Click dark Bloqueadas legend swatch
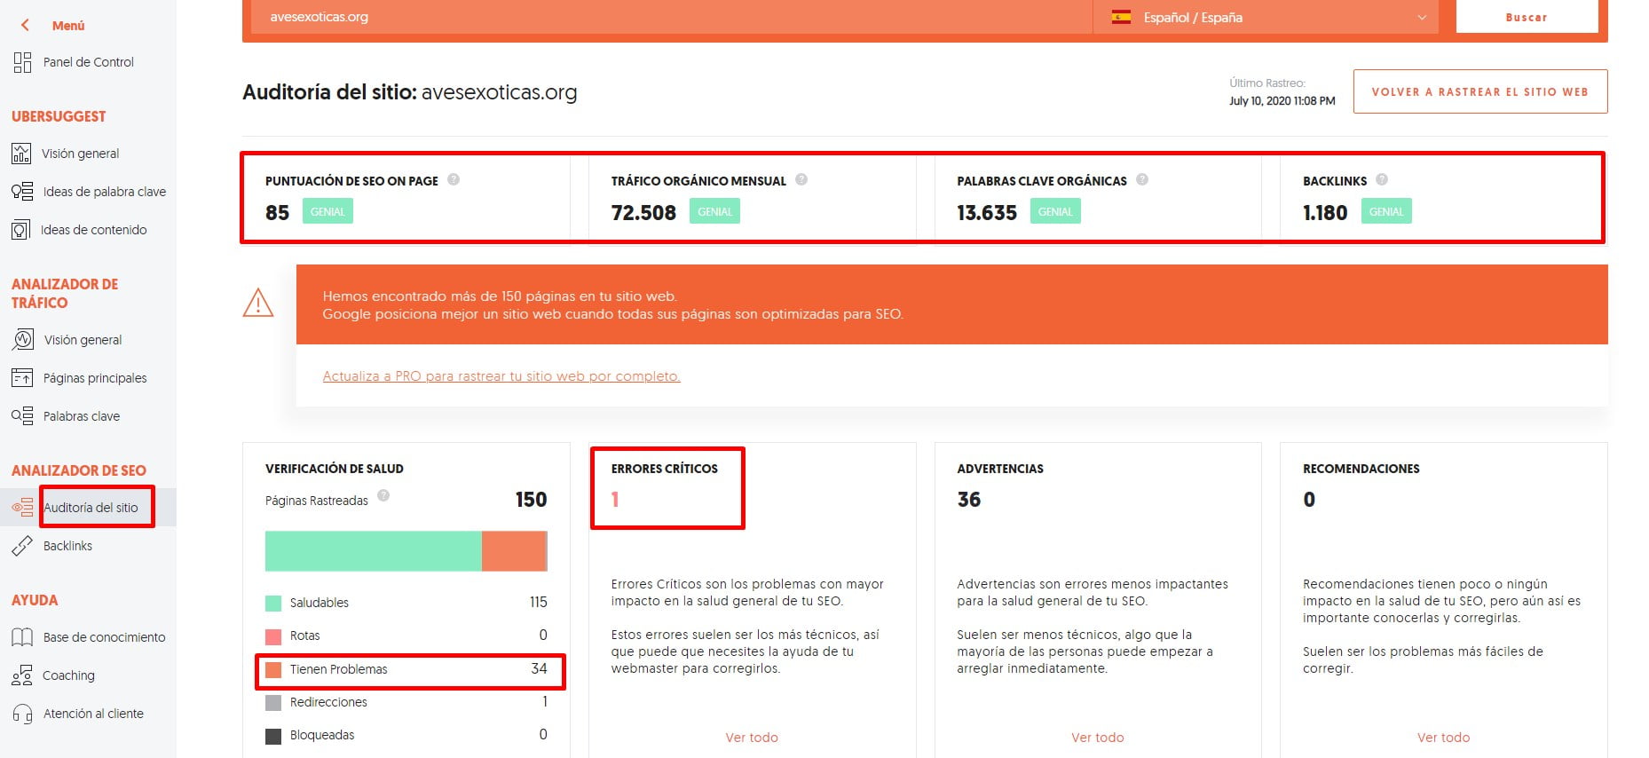Viewport: 1649px width, 758px height. click(x=273, y=736)
